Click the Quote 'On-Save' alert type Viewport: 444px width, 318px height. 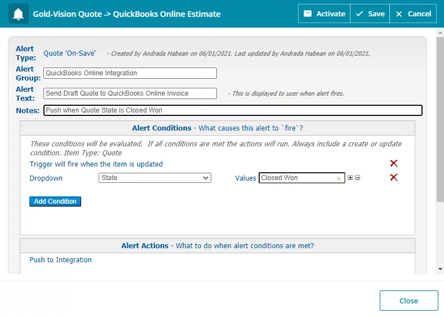coord(70,53)
